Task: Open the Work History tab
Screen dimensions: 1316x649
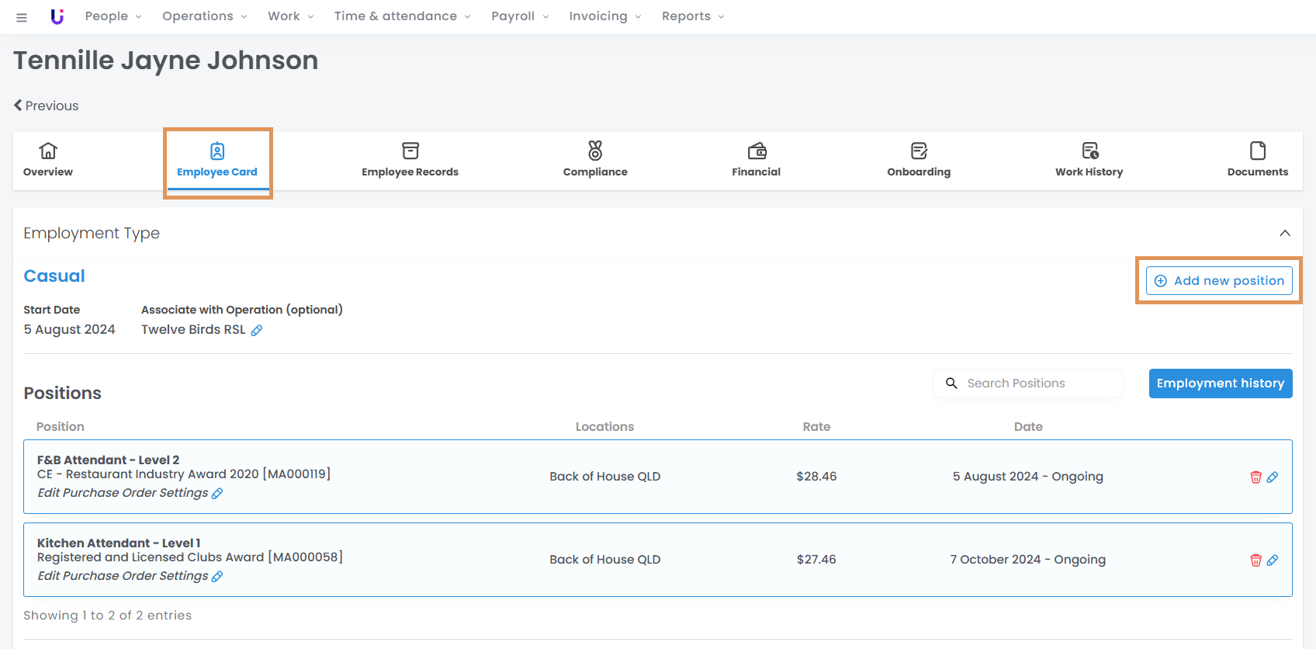Action: [x=1089, y=160]
